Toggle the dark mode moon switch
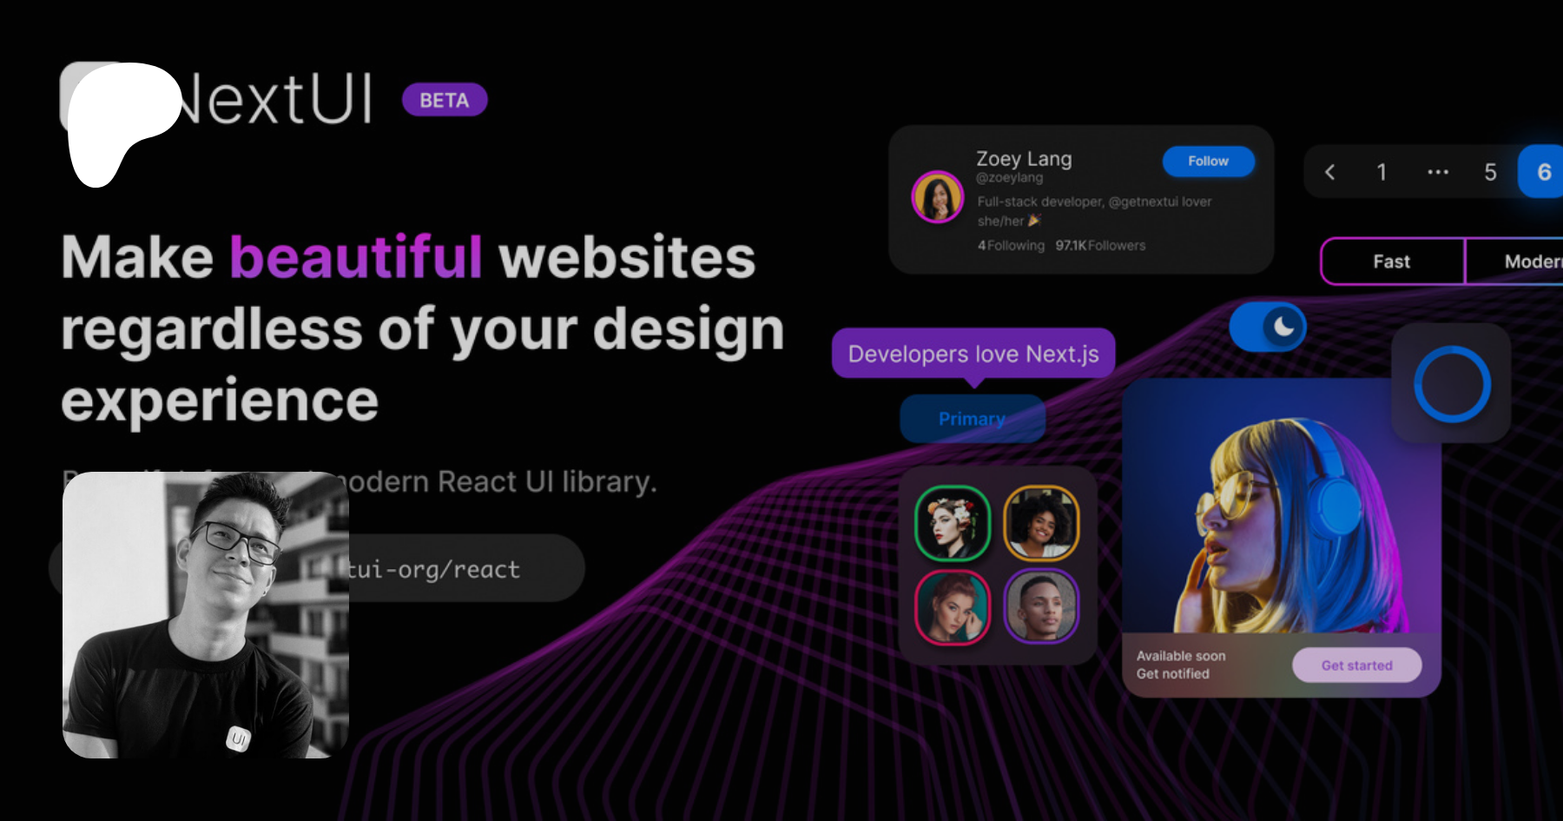The height and width of the screenshot is (821, 1563). (1268, 327)
